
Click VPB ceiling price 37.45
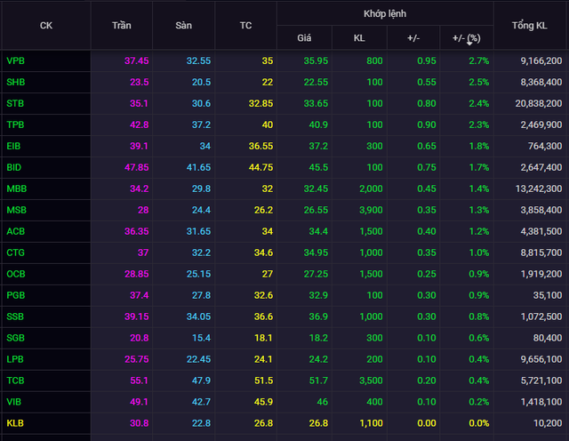coord(136,60)
